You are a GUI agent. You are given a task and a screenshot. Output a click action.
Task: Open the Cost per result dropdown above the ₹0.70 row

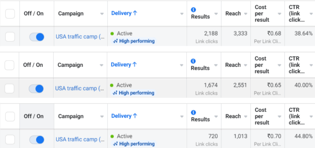[x=279, y=116]
